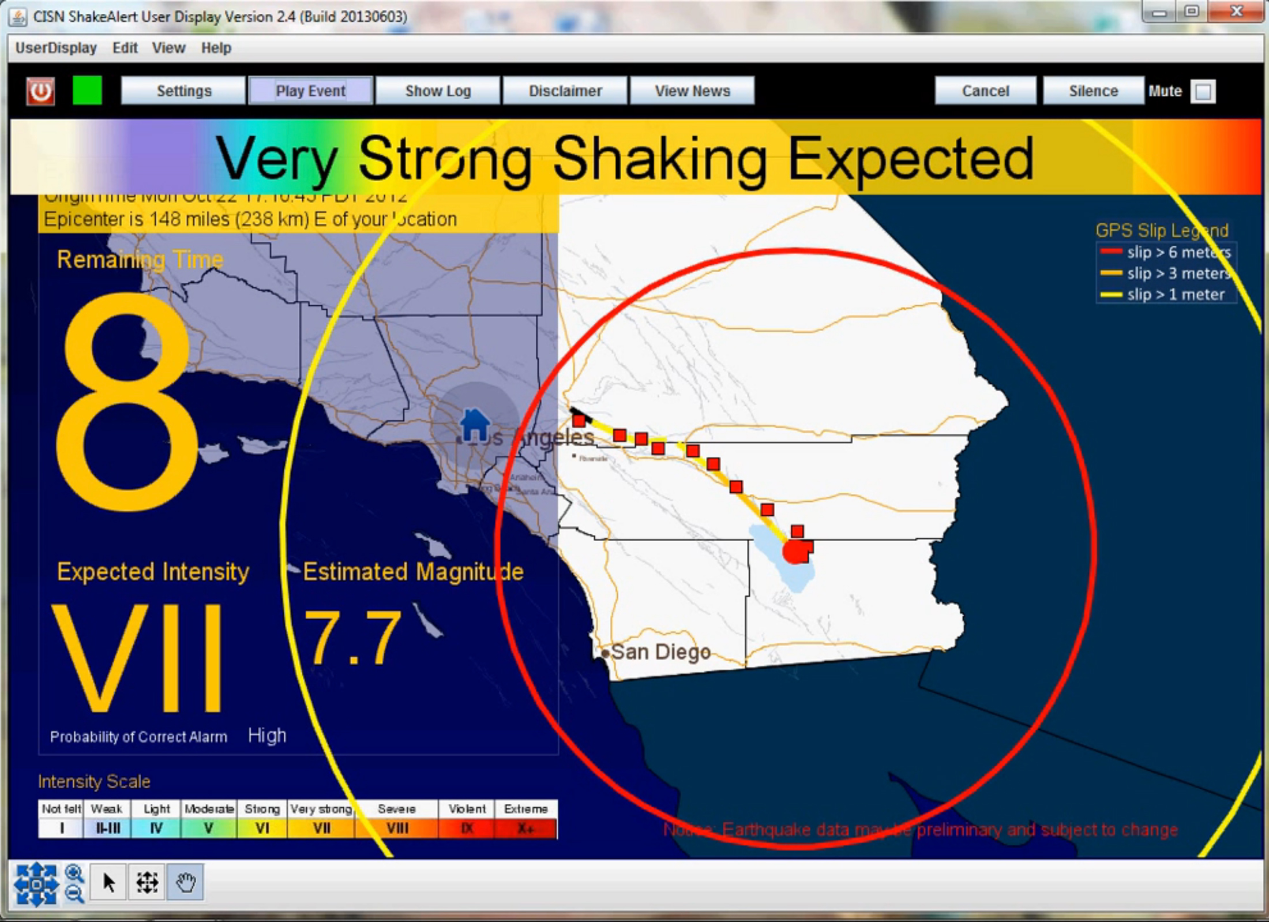The height and width of the screenshot is (922, 1269).
Task: Open the UserDisplay menu
Action: tap(56, 48)
